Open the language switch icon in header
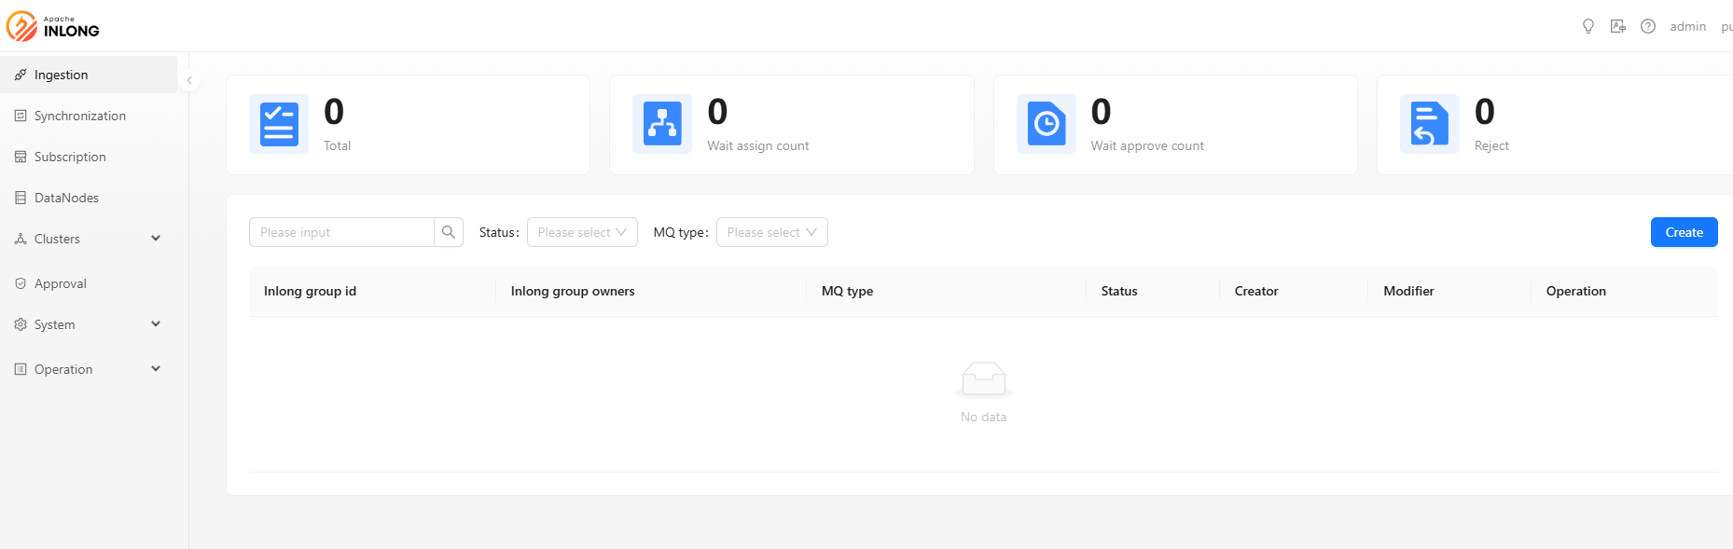The width and height of the screenshot is (1733, 549). click(x=1618, y=26)
